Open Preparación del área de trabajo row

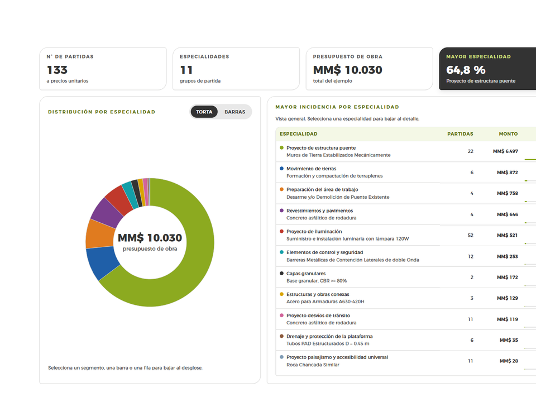[406, 193]
